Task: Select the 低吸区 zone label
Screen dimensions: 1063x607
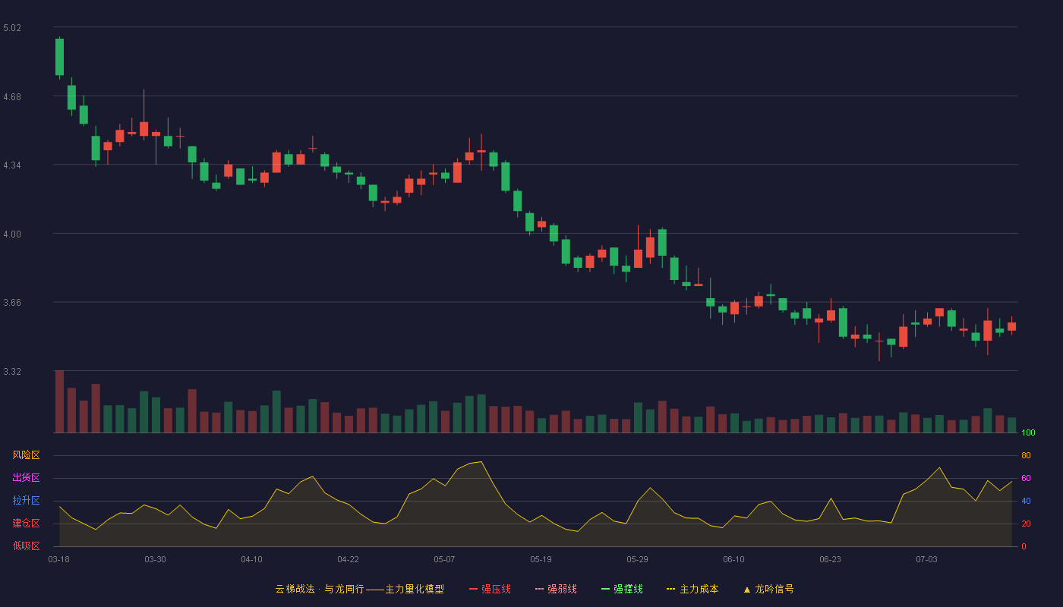Action: 26,546
